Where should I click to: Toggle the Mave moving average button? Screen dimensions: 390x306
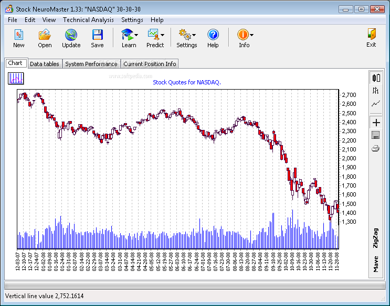tap(376, 264)
